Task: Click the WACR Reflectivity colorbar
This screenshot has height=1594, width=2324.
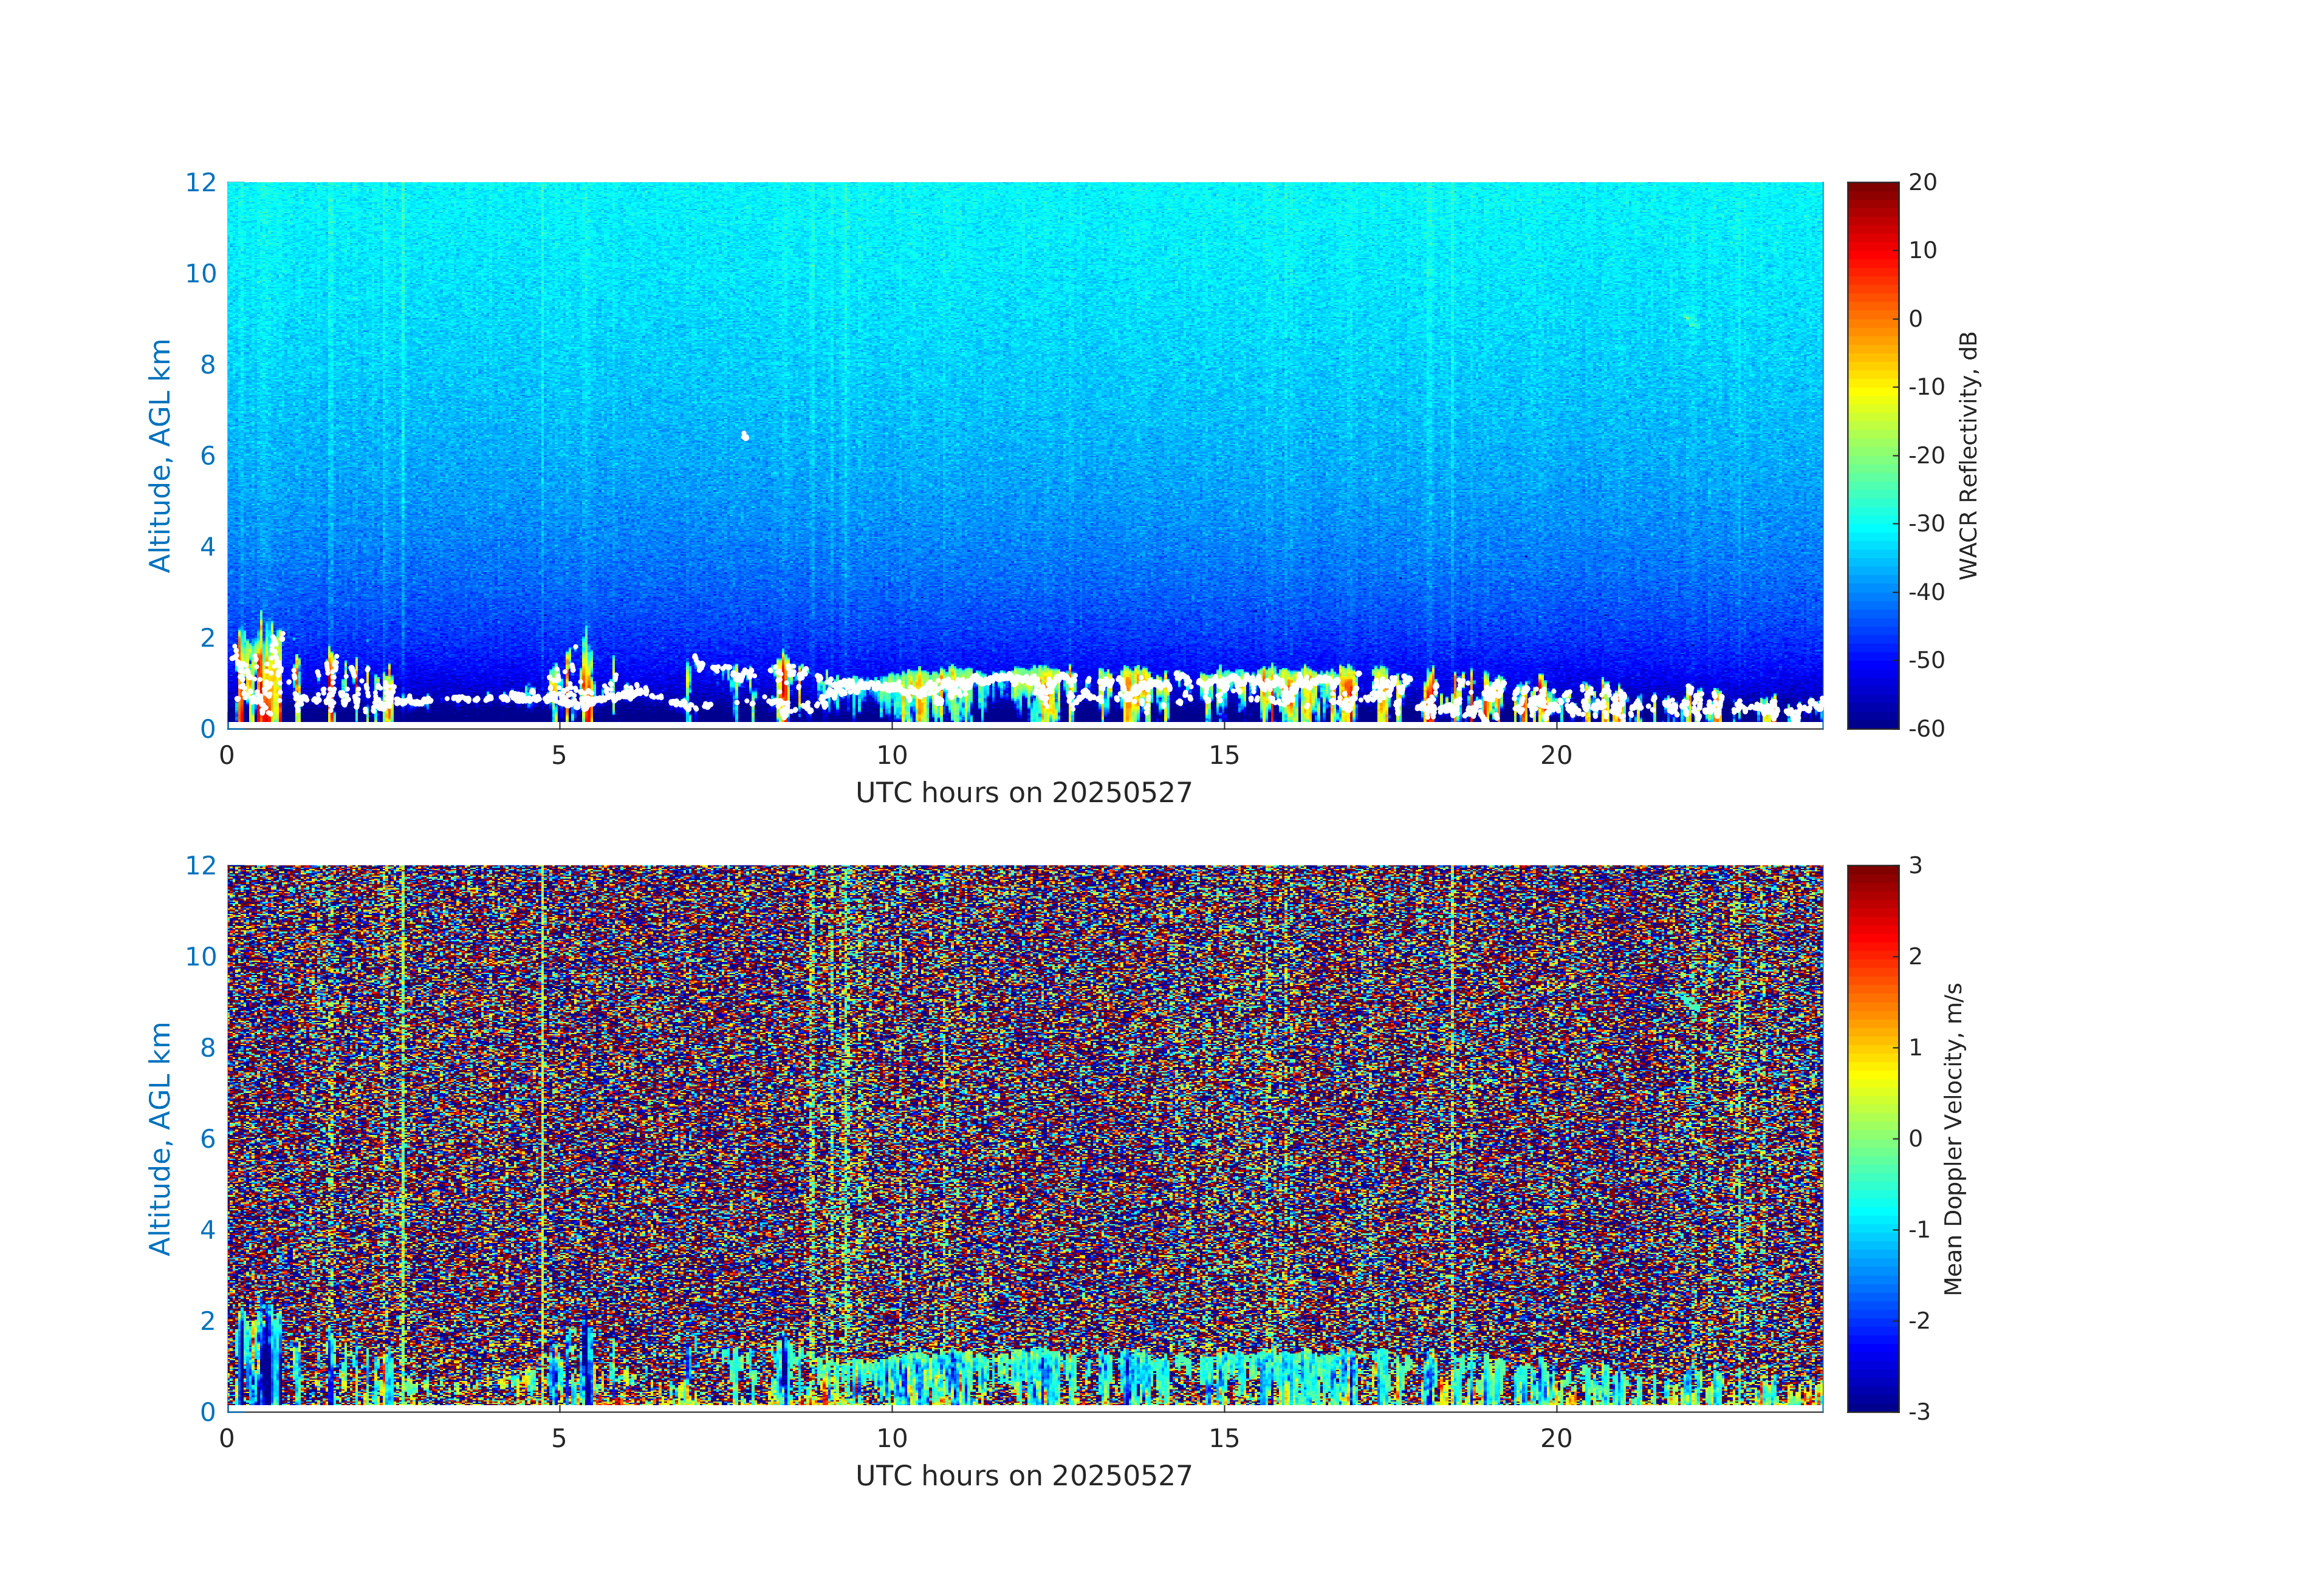Action: coord(1872,455)
